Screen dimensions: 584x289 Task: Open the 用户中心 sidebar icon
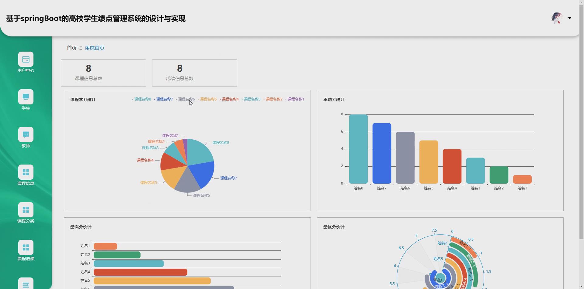[x=26, y=59]
